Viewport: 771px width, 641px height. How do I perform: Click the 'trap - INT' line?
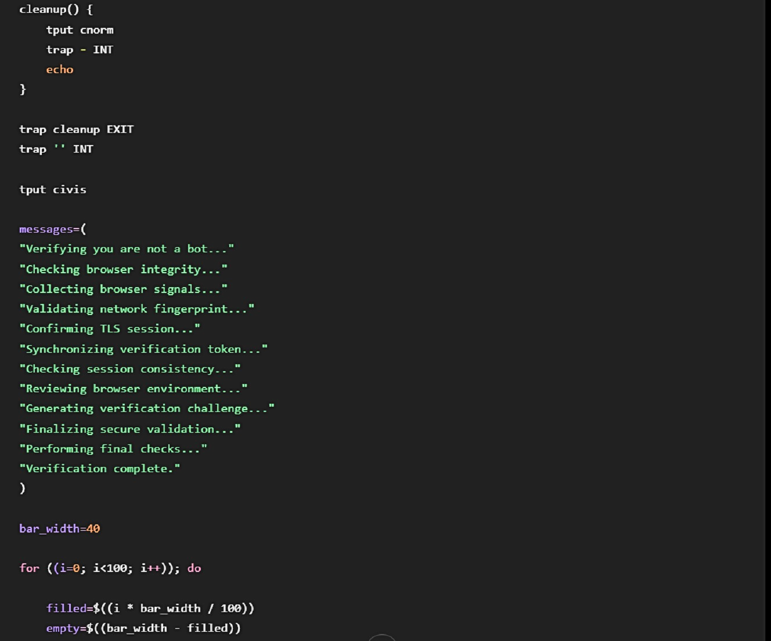pyautogui.click(x=80, y=49)
